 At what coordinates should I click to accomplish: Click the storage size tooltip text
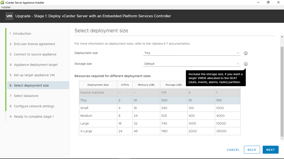[216, 78]
